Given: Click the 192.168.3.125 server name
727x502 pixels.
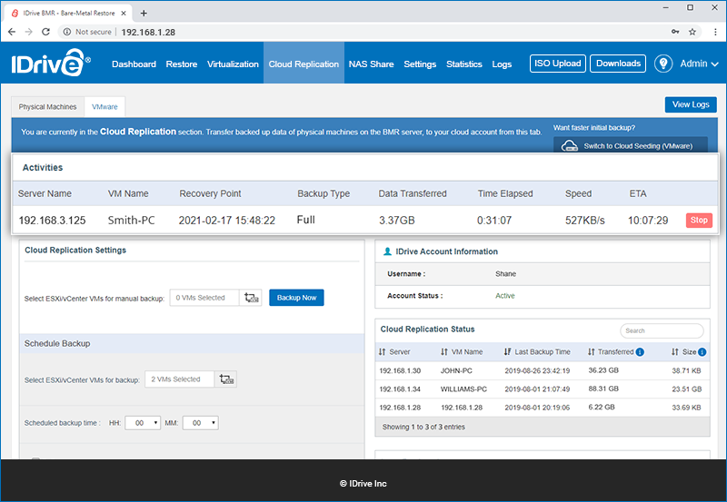Looking at the screenshot, I should pos(52,221).
